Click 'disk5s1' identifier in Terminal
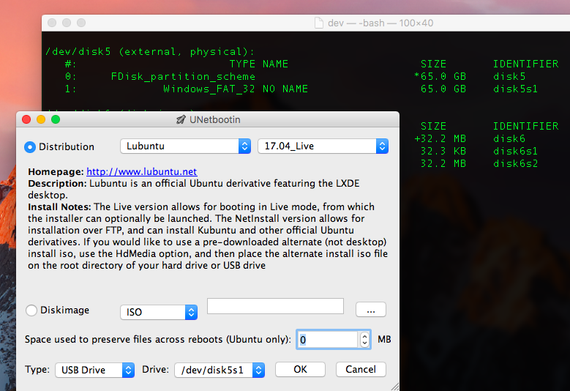Image resolution: width=570 pixels, height=391 pixels. pos(515,89)
